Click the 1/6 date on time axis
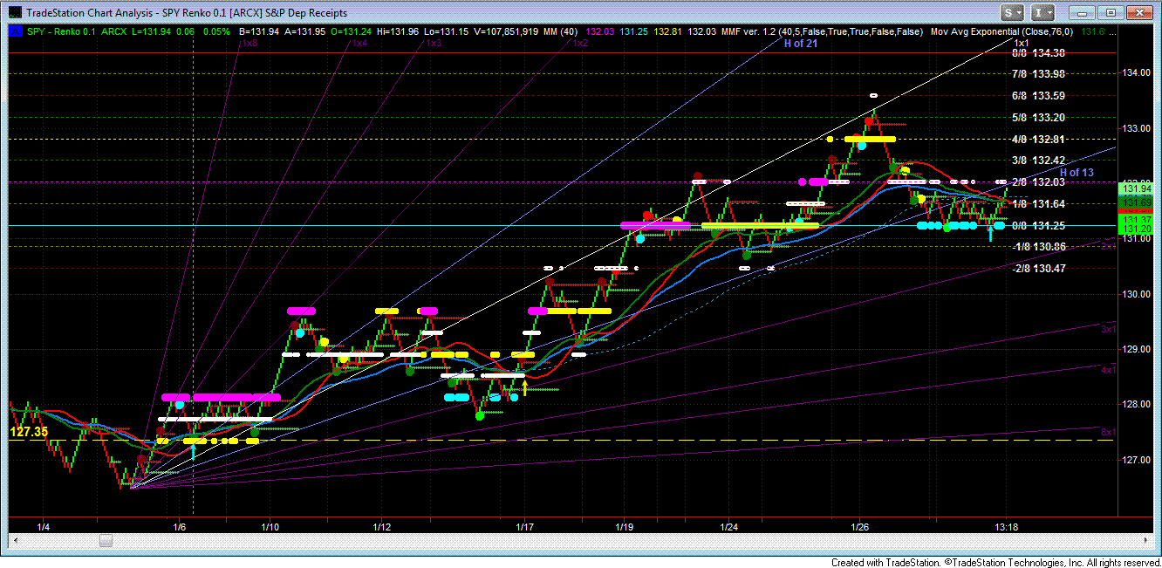 tap(180, 527)
